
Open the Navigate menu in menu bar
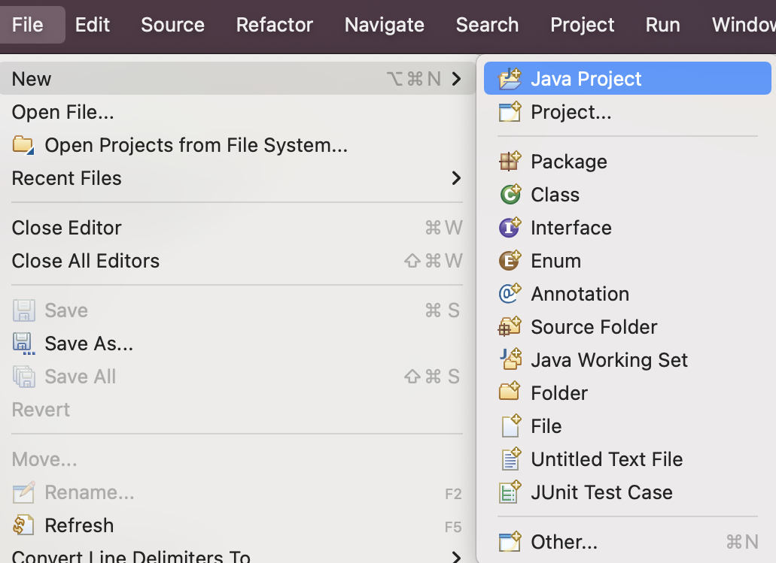tap(384, 25)
